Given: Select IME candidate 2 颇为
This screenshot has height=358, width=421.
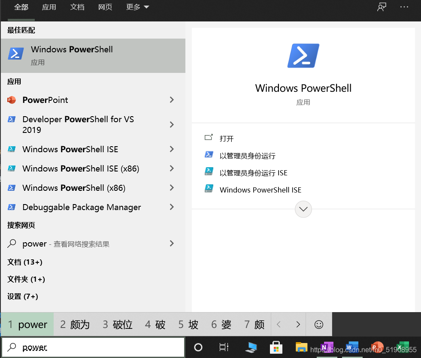Looking at the screenshot, I should [x=75, y=325].
